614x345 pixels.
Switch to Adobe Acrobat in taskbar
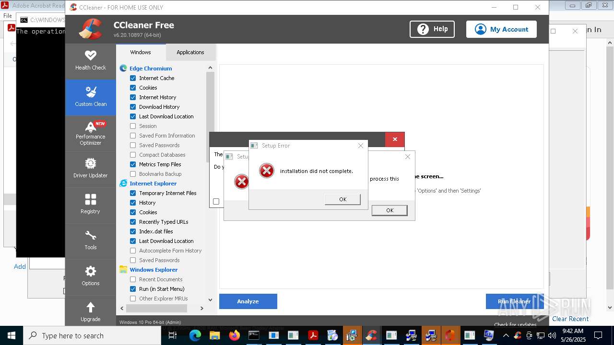pos(313,335)
